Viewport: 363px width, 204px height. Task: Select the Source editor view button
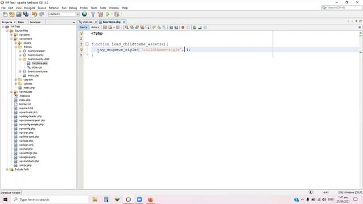click(x=83, y=27)
